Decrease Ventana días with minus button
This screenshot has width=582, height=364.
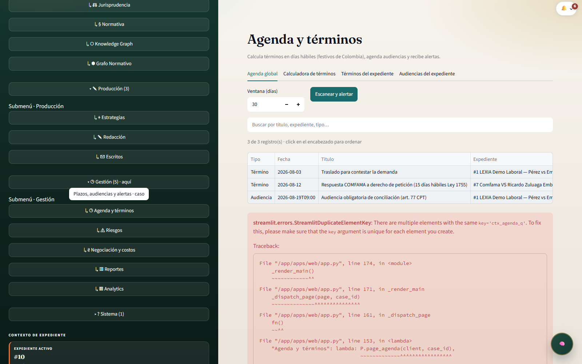click(287, 104)
